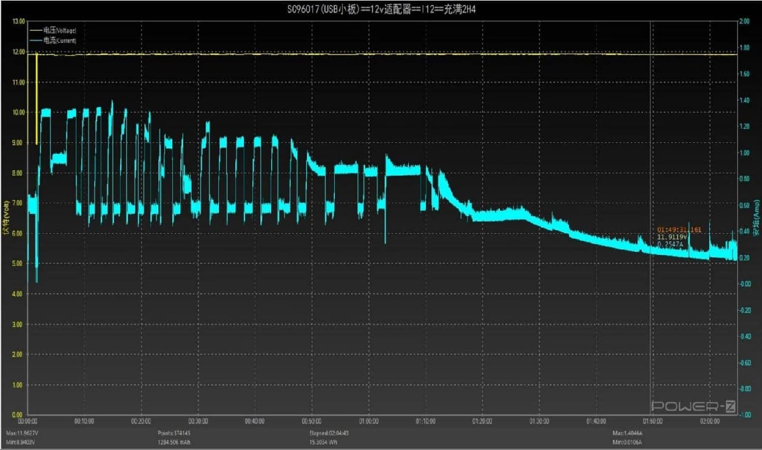Image resolution: width=762 pixels, height=450 pixels.
Task: Click the Min:0.0106A current statistic
Action: [x=628, y=443]
